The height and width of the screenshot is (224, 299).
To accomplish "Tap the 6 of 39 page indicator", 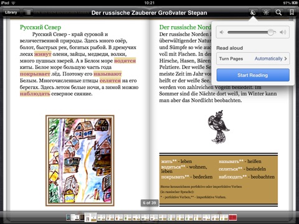I will point(149,203).
